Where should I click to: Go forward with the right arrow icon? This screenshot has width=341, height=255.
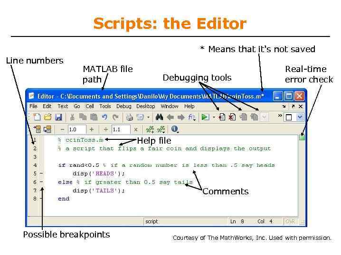pyautogui.click(x=181, y=118)
